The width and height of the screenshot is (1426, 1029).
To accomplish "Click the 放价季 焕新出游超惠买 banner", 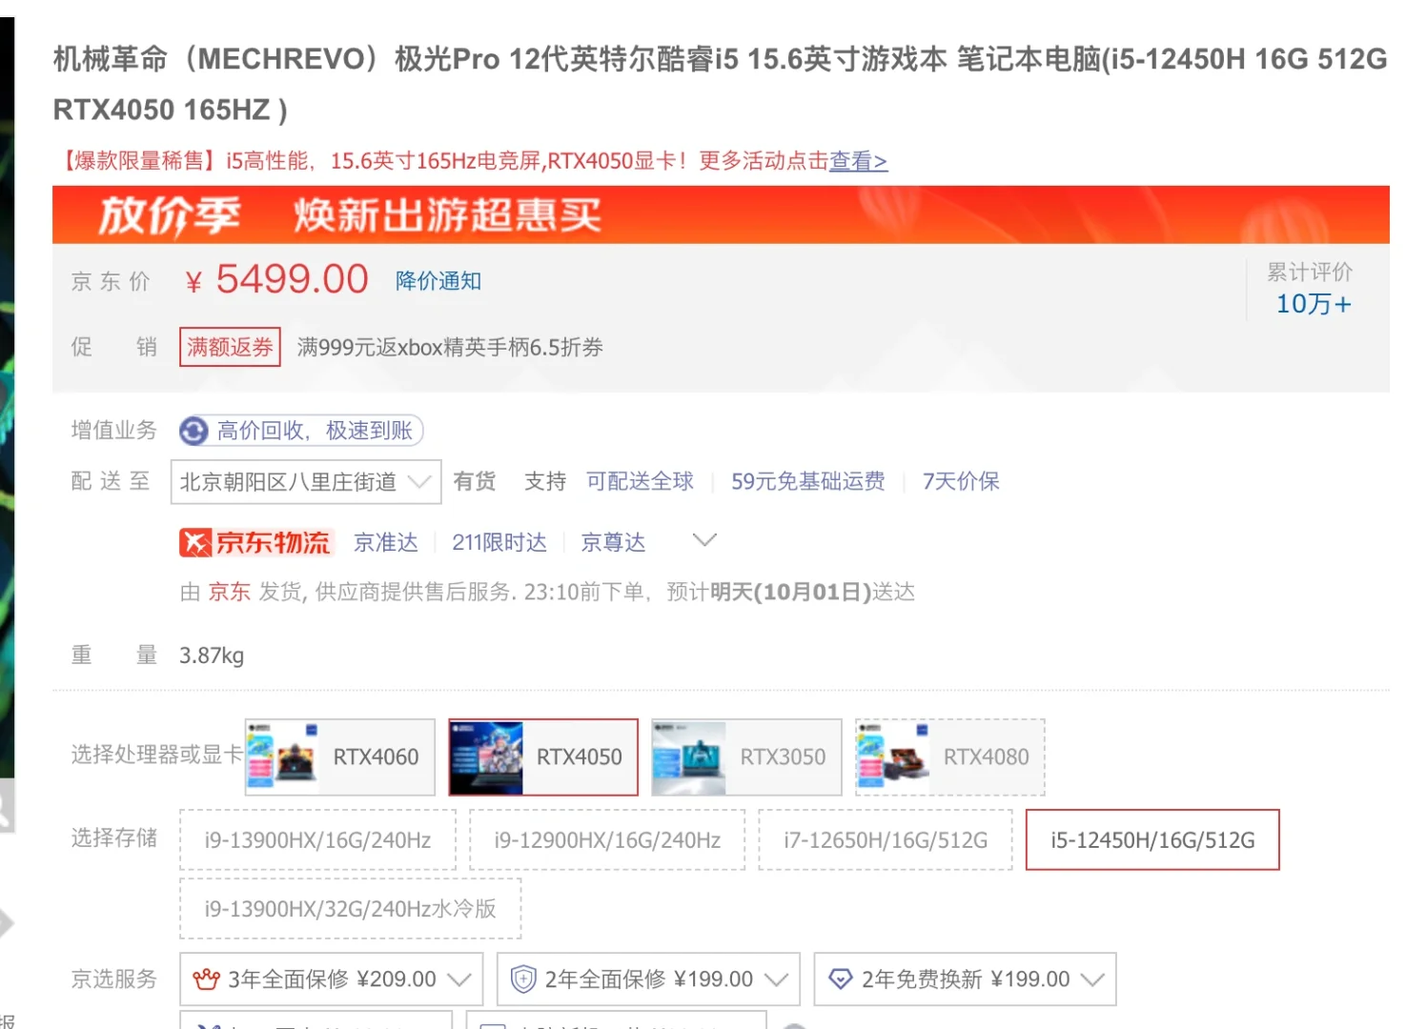I will [x=721, y=215].
